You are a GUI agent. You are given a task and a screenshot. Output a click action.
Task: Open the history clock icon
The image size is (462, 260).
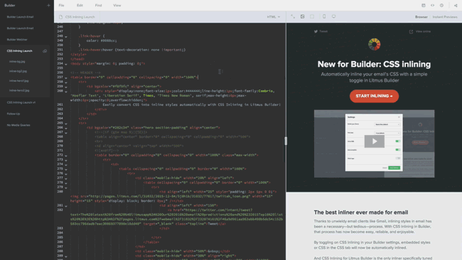(441, 5)
